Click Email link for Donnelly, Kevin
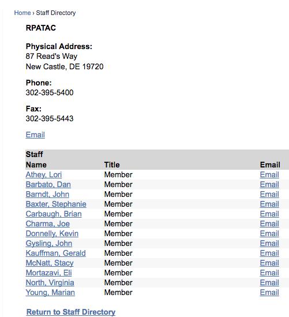The width and height of the screenshot is (289, 317). click(x=269, y=233)
